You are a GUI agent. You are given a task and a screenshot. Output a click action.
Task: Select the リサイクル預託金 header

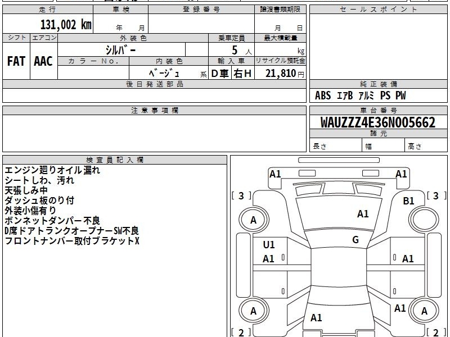[x=280, y=61]
